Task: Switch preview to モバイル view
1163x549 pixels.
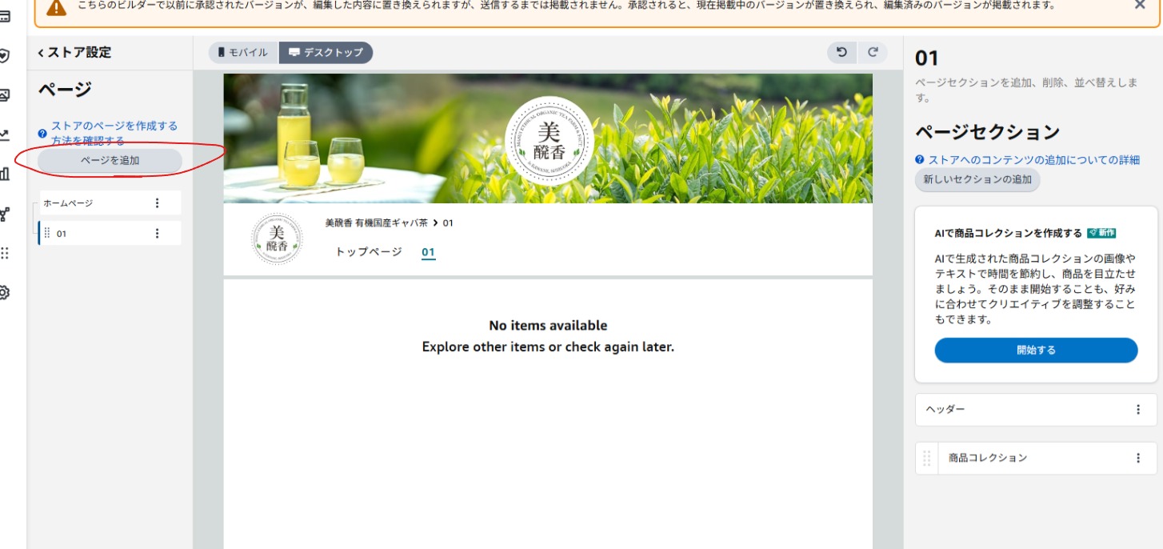Action: [x=243, y=53]
